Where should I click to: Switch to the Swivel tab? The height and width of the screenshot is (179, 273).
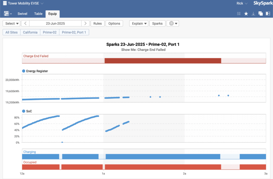23,14
